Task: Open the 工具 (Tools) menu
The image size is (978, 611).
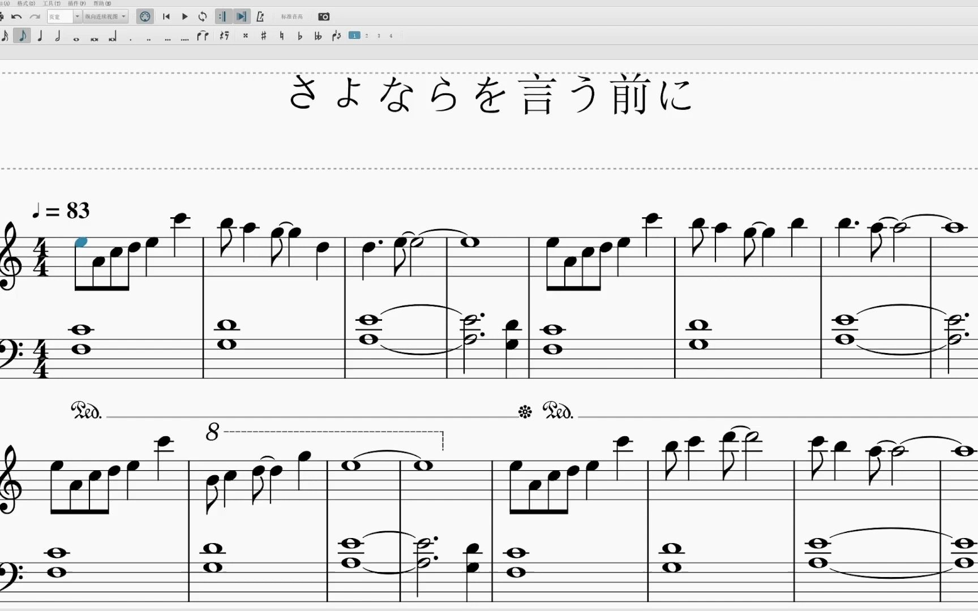Action: click(x=52, y=3)
